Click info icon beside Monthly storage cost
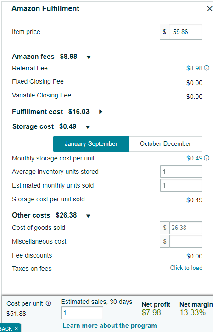Viewport: 213px width, 332px height. pyautogui.click(x=207, y=158)
